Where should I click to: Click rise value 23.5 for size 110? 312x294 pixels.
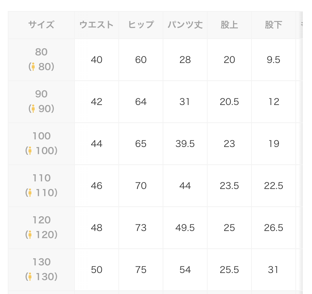point(229,186)
